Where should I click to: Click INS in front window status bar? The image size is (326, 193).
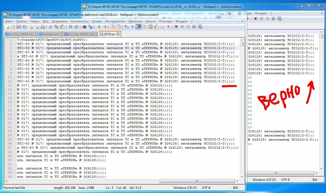(x=235, y=188)
